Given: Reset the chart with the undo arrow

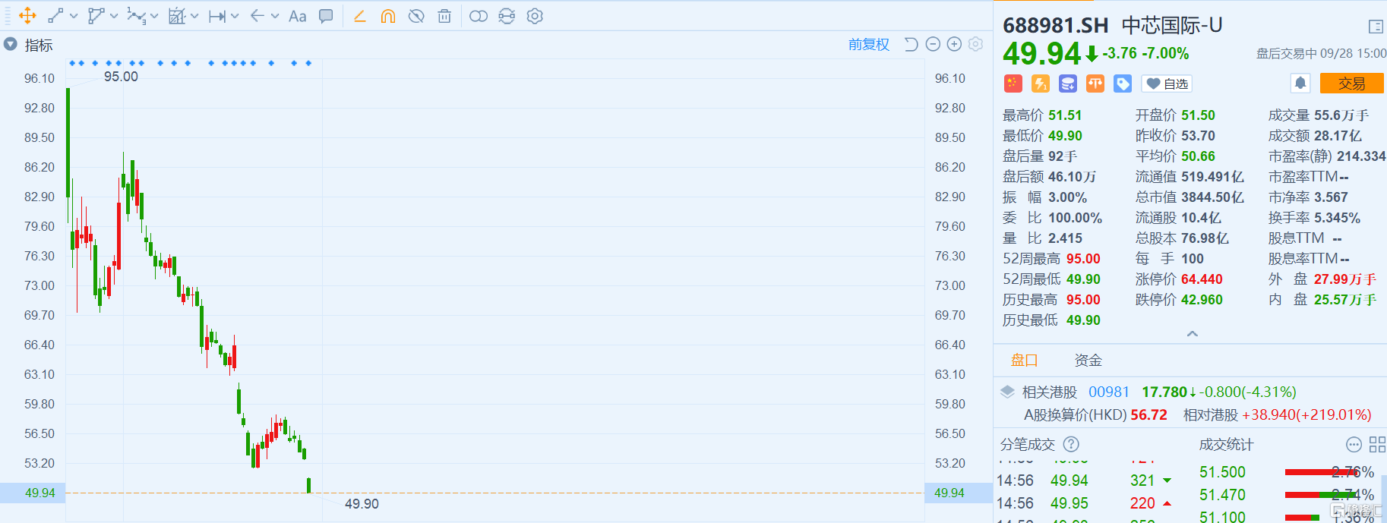Looking at the screenshot, I should tap(912, 45).
